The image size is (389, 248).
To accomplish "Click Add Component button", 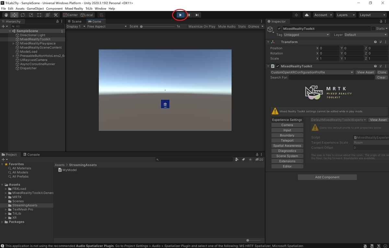I will (327, 177).
